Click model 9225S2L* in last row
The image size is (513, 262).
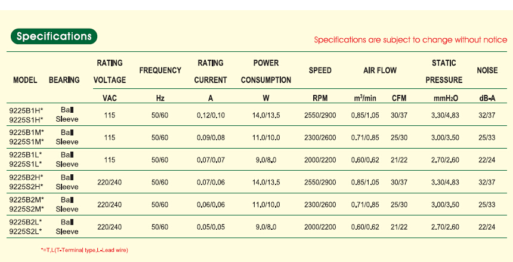[25, 232]
